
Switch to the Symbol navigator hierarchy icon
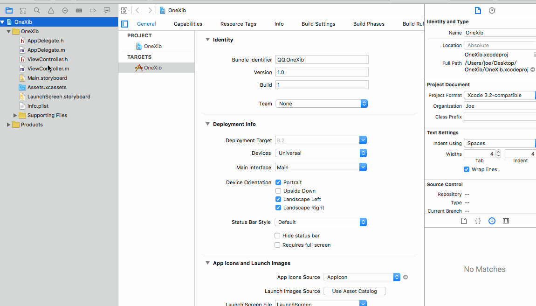tap(23, 11)
